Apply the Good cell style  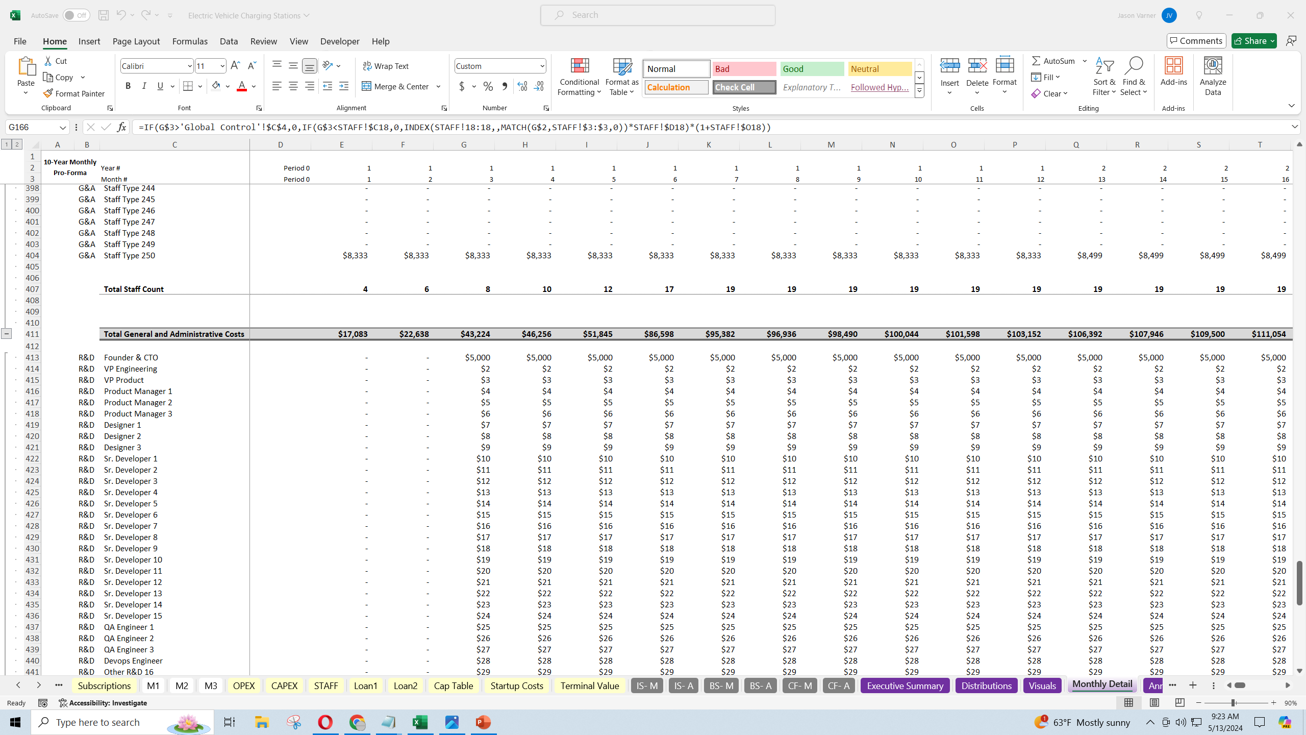(812, 69)
